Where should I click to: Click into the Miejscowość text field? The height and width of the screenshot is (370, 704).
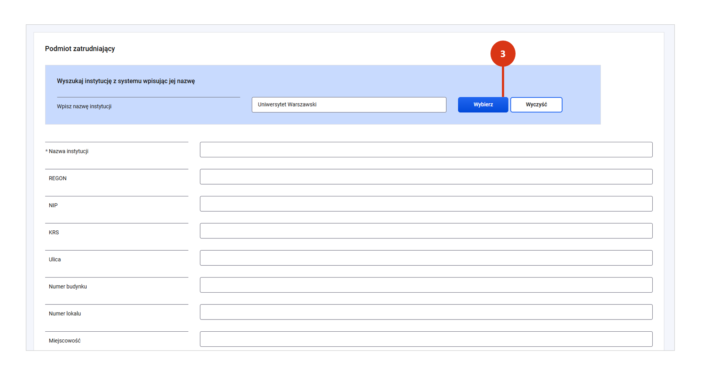426,339
